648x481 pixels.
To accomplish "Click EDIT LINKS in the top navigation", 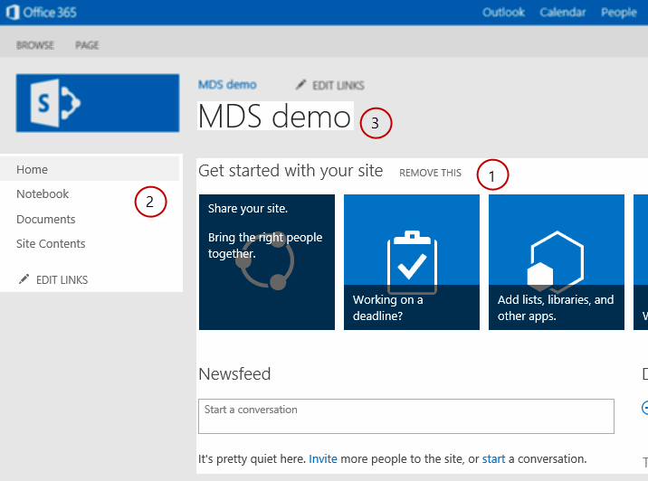I will coord(338,86).
